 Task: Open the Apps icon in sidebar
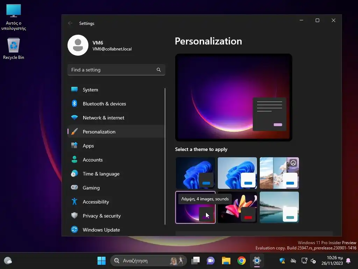[74, 145]
